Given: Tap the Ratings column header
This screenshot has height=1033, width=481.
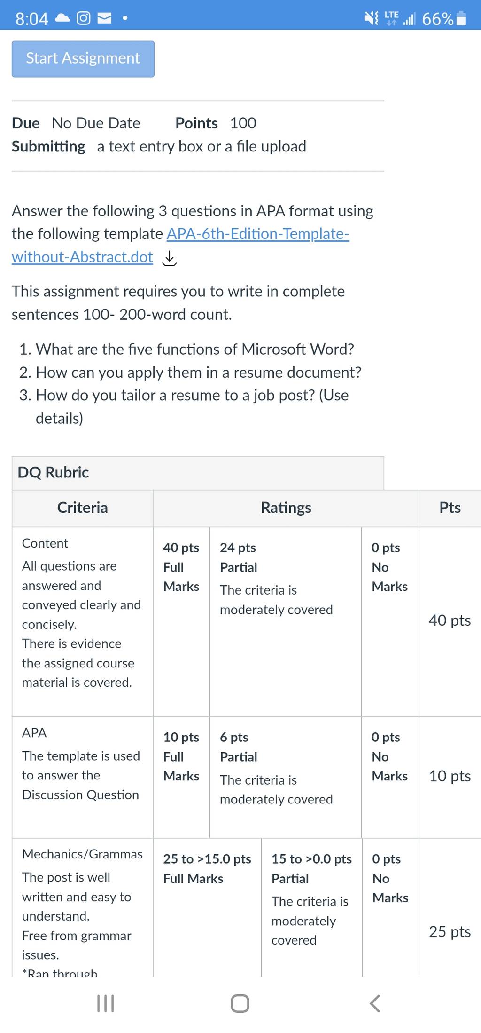Looking at the screenshot, I should tap(286, 508).
